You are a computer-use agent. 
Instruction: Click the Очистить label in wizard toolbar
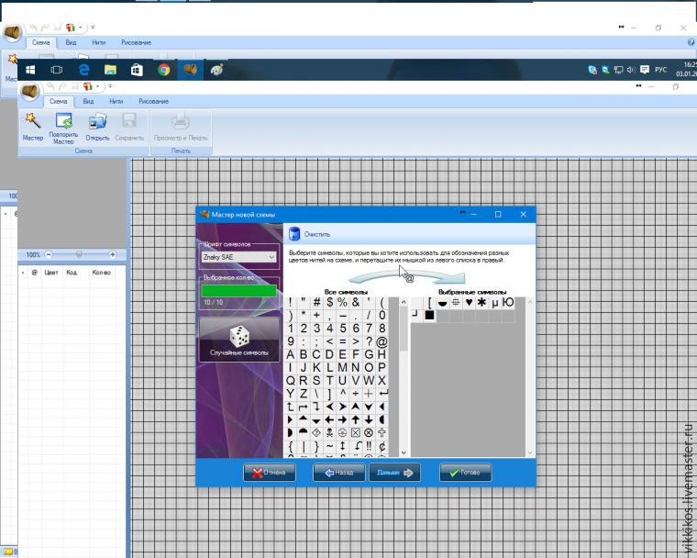(x=317, y=234)
